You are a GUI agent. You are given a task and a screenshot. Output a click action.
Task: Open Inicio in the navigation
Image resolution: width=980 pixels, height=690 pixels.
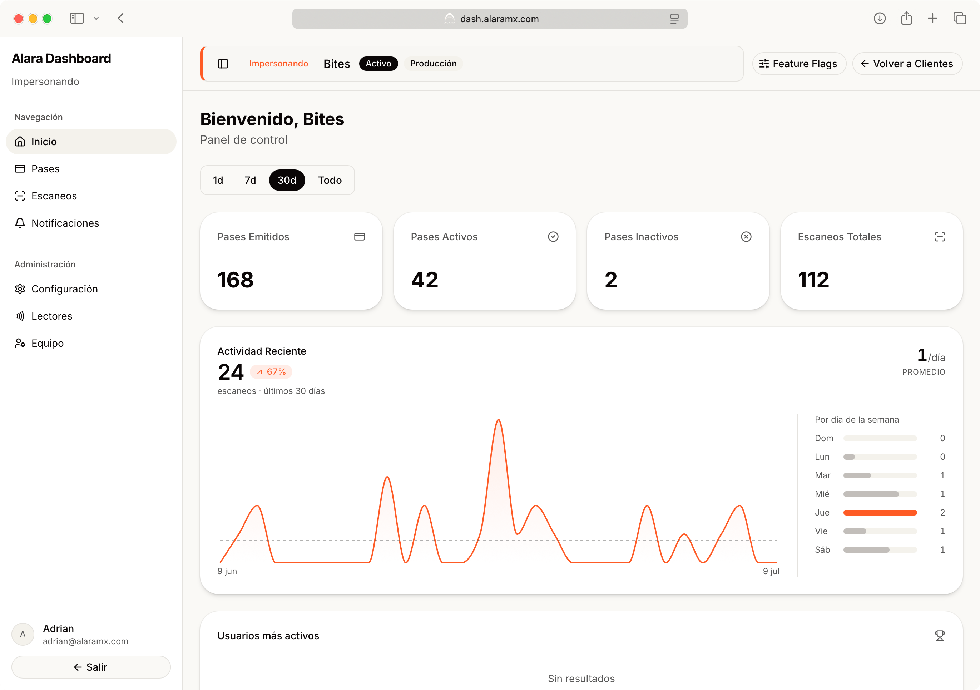click(91, 142)
